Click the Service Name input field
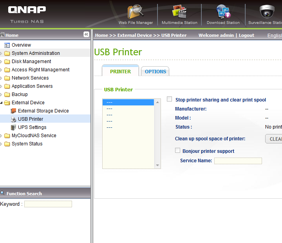282x243 pixels. (x=238, y=161)
